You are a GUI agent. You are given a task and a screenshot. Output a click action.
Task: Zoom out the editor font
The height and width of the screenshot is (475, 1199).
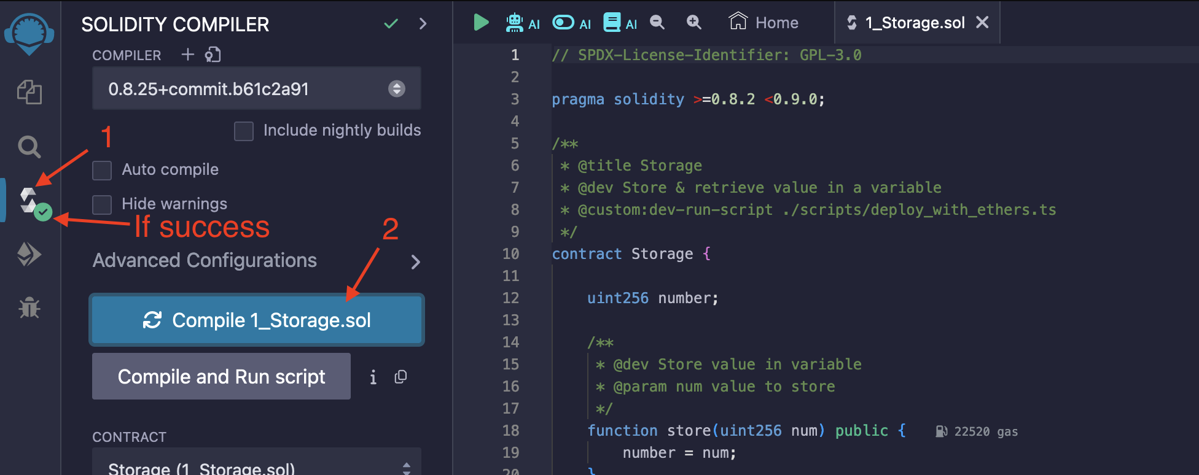[657, 23]
